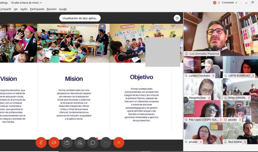Unmute the microphone with the red mic button
The height and width of the screenshot is (152, 258).
[41, 142]
